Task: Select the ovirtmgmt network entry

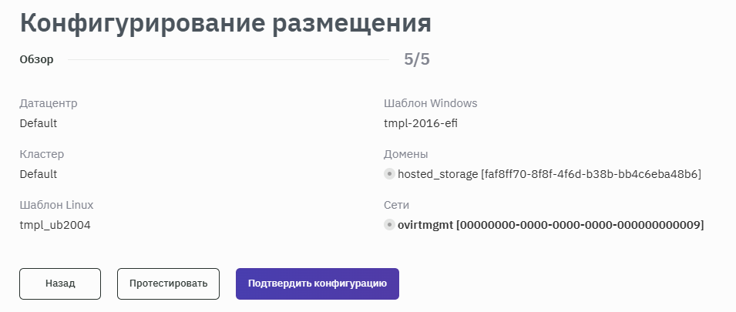Action: coord(550,225)
